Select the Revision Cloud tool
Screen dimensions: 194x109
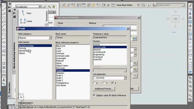4,34
